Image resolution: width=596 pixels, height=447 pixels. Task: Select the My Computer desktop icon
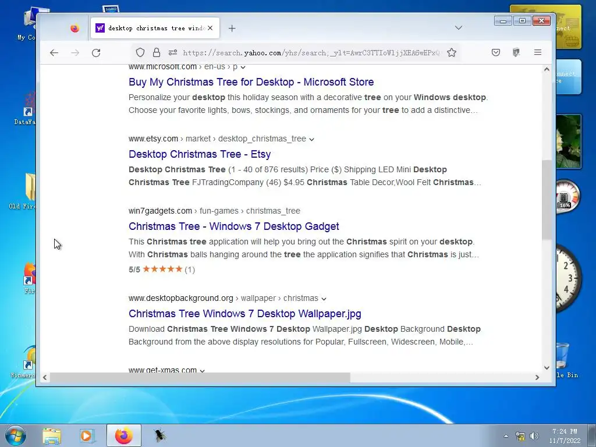[27, 23]
